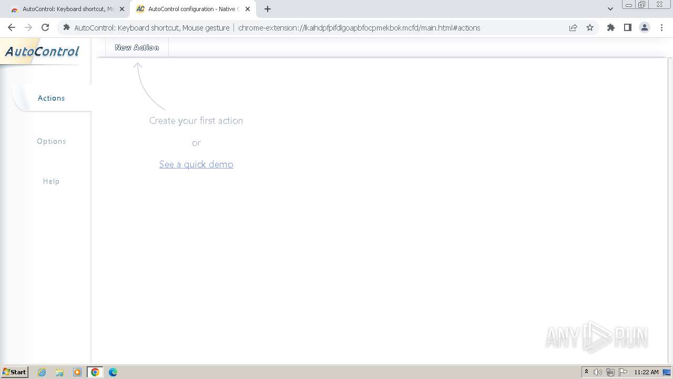Click the New Action button

tap(137, 47)
